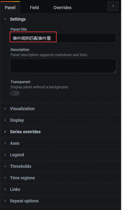Expand the Display section
This screenshot has height=210, width=122.
[x=61, y=120]
